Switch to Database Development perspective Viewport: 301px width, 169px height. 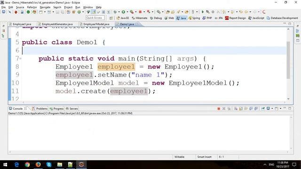[x=282, y=18]
